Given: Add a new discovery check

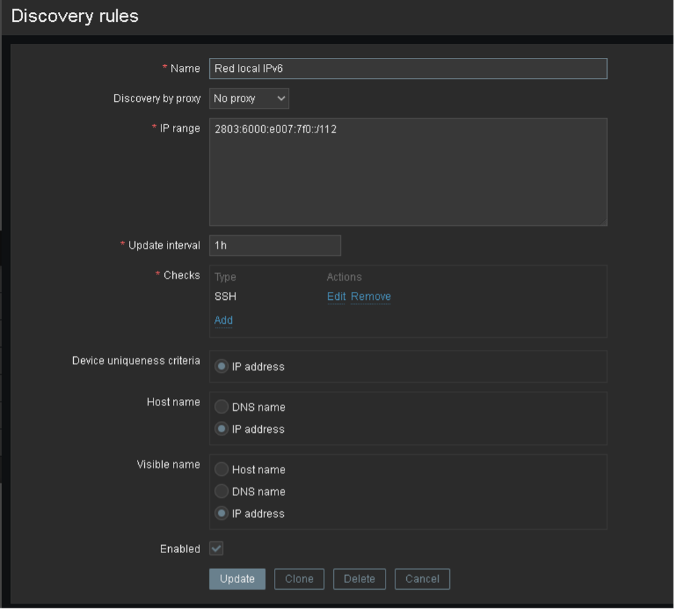Looking at the screenshot, I should pos(223,320).
